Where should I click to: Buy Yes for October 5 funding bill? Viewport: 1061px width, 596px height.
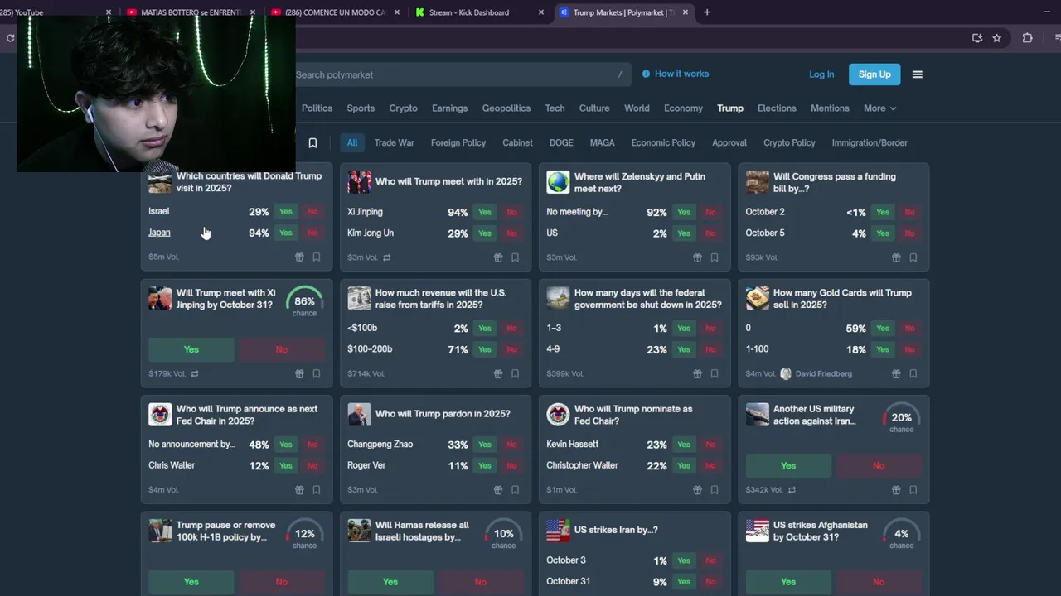(x=883, y=233)
